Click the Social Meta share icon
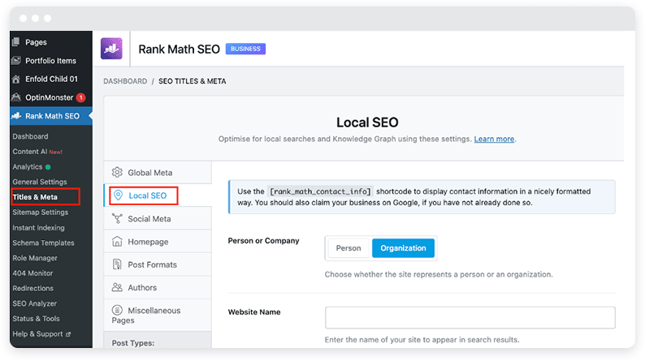The height and width of the screenshot is (361, 645). coord(117,218)
